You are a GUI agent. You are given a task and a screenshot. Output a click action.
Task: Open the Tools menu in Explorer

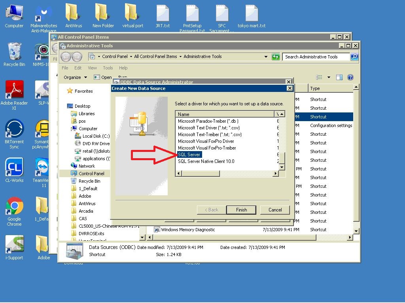point(108,68)
